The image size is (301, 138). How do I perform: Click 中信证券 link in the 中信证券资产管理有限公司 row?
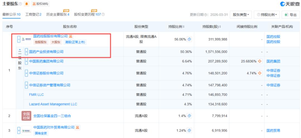click(x=273, y=85)
